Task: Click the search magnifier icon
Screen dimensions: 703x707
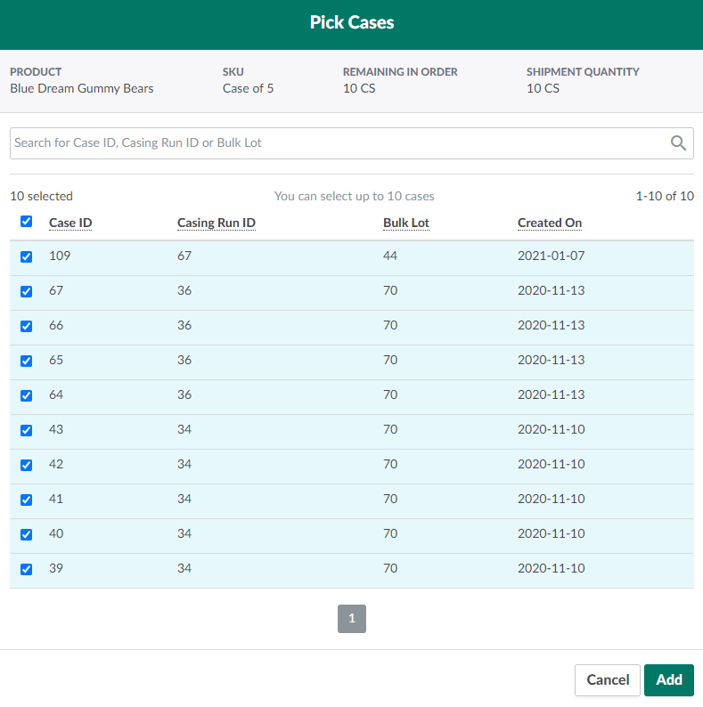Action: [678, 142]
